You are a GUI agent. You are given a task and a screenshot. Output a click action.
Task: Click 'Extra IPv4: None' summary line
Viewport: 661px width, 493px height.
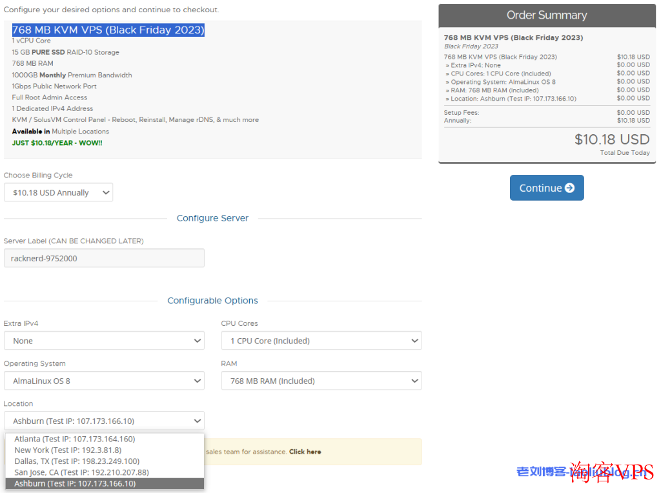point(473,65)
